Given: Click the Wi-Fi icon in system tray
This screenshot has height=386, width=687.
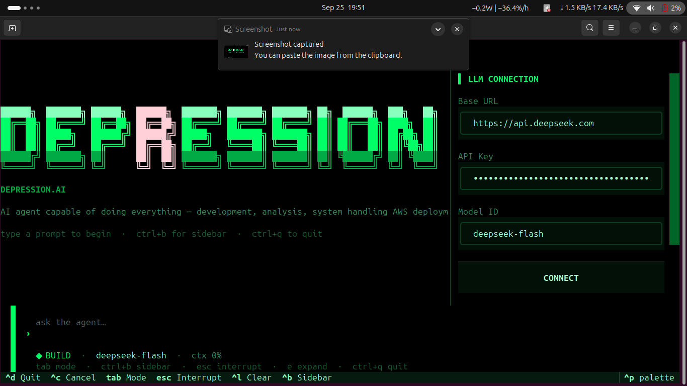Looking at the screenshot, I should [x=637, y=8].
